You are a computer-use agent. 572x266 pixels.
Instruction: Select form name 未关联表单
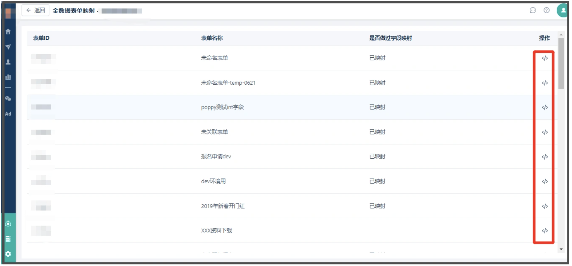coord(215,132)
